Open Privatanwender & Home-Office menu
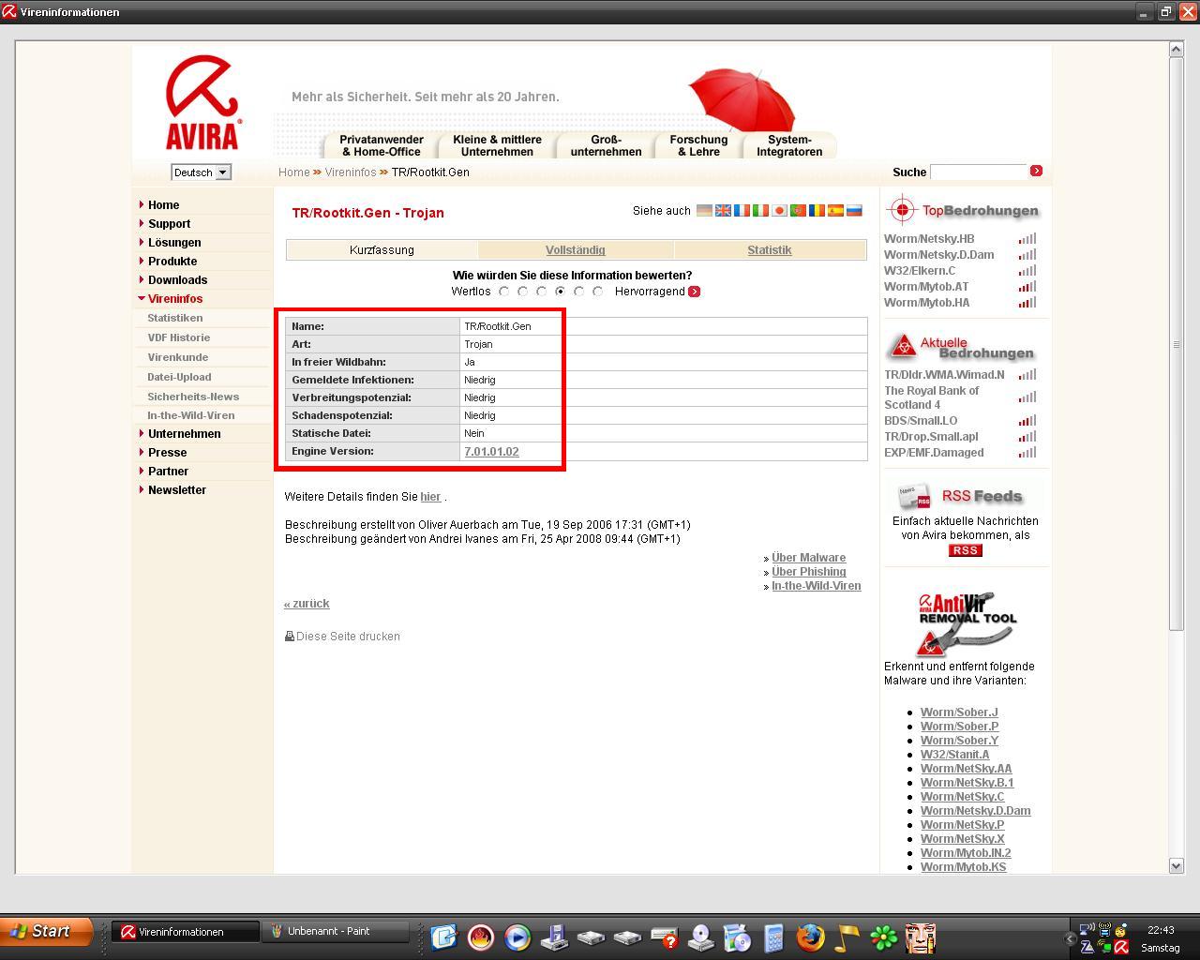Viewport: 1200px width, 960px height. pos(382,145)
